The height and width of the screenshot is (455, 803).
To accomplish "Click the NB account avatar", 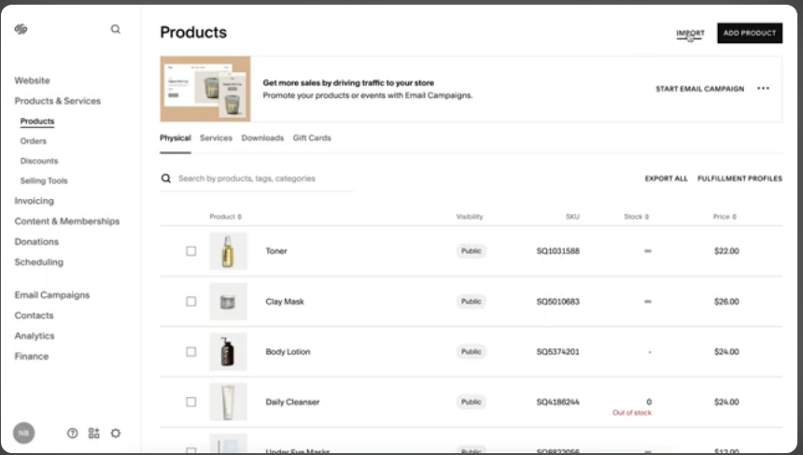I will tap(24, 433).
